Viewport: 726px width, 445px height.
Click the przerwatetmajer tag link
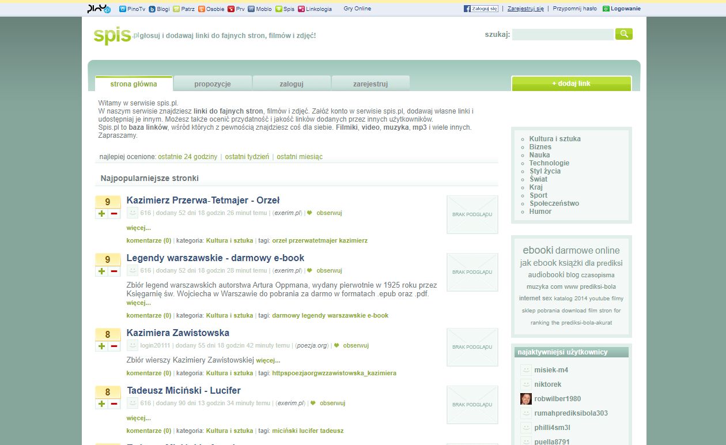click(313, 240)
